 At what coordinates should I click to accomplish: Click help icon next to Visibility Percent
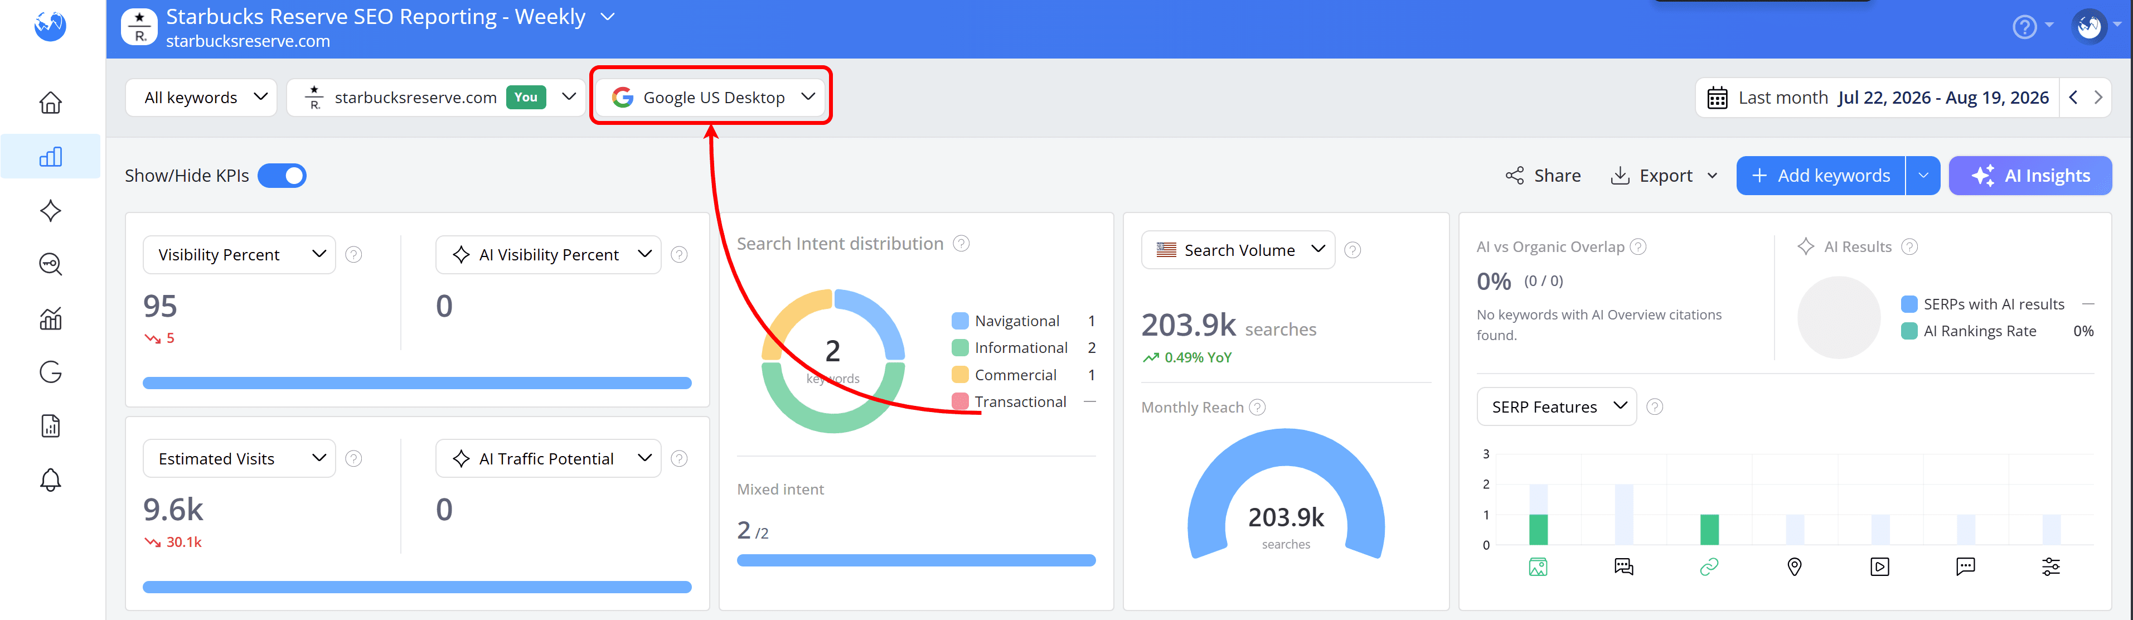[353, 254]
